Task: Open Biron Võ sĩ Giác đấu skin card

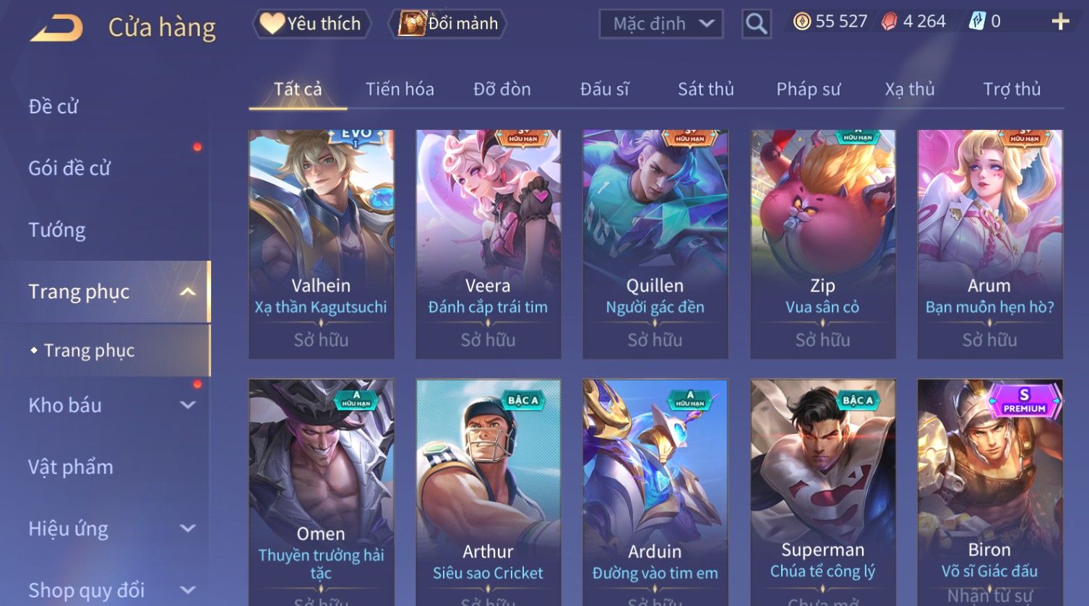Action: 990,493
